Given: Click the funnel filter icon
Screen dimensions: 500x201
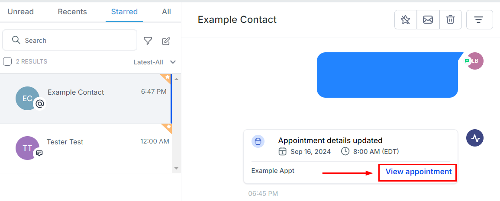Looking at the screenshot, I should tap(148, 41).
